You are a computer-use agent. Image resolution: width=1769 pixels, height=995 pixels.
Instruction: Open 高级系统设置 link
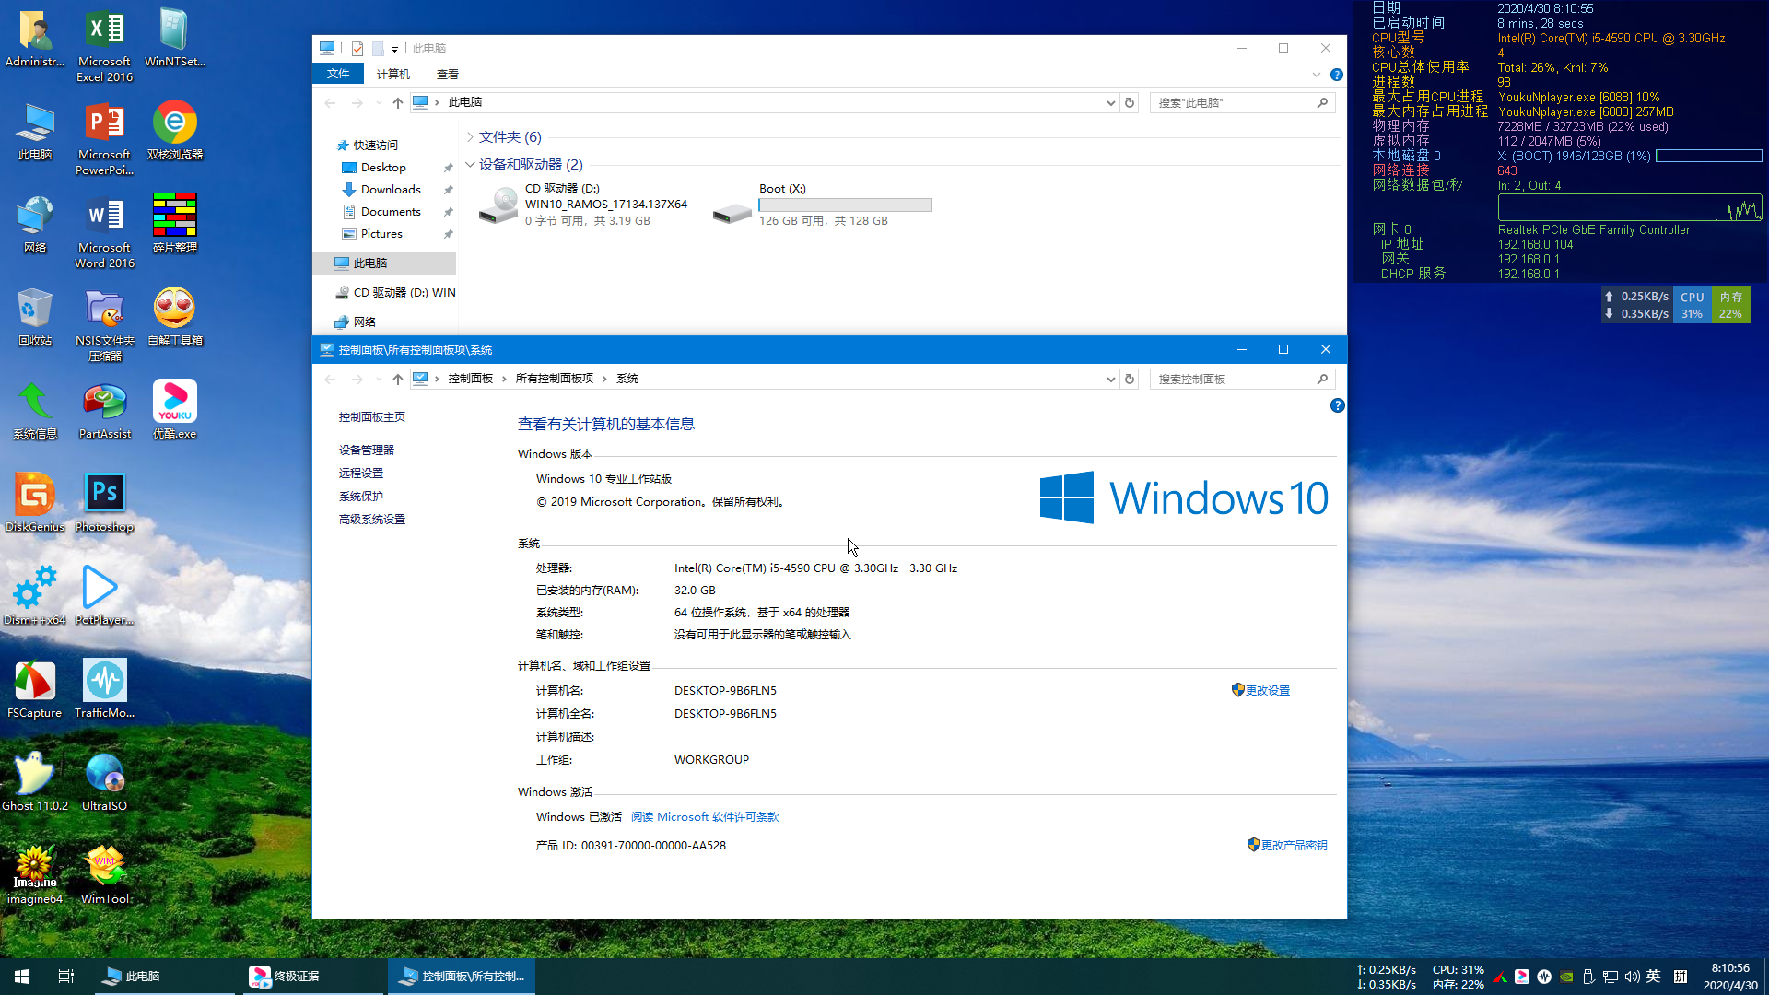[x=371, y=519]
